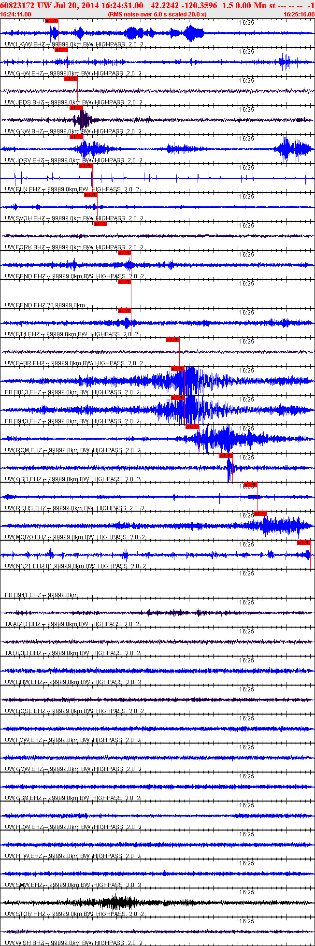The height and width of the screenshot is (946, 315).
Task: Select the pick marker on UW.GNW trace
Action: pos(76,108)
